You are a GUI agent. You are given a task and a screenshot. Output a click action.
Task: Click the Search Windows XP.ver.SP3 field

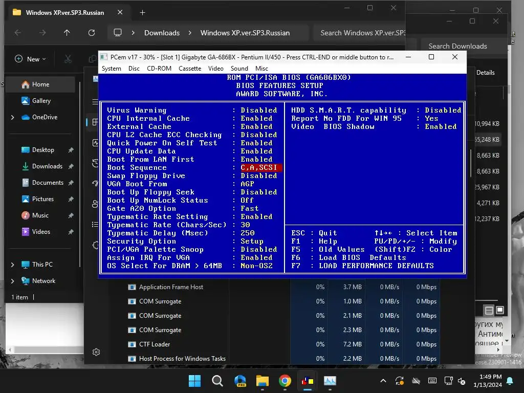359,33
